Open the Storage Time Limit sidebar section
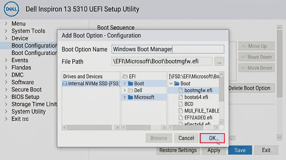Image resolution: width=286 pixels, height=160 pixels. 34,104
